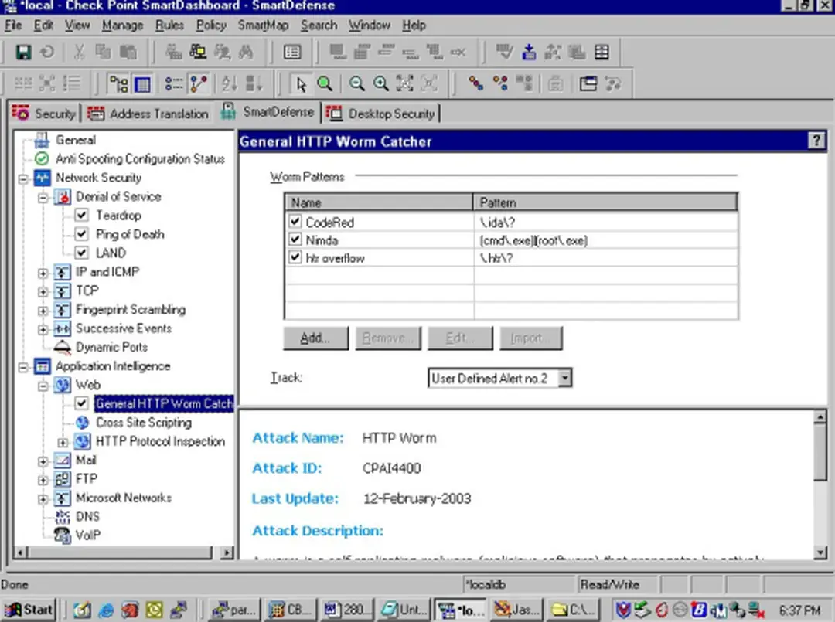Click the Windows Start button
The height and width of the screenshot is (622, 835).
[x=29, y=610]
